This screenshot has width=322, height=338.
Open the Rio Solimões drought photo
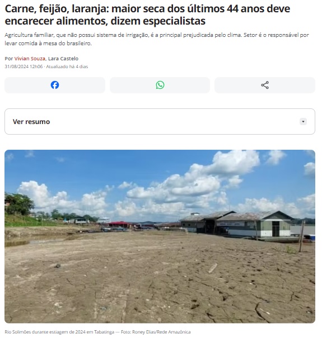pyautogui.click(x=160, y=236)
